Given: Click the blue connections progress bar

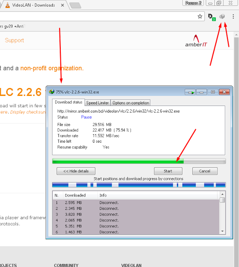Looking at the screenshot, I should tap(139, 184).
